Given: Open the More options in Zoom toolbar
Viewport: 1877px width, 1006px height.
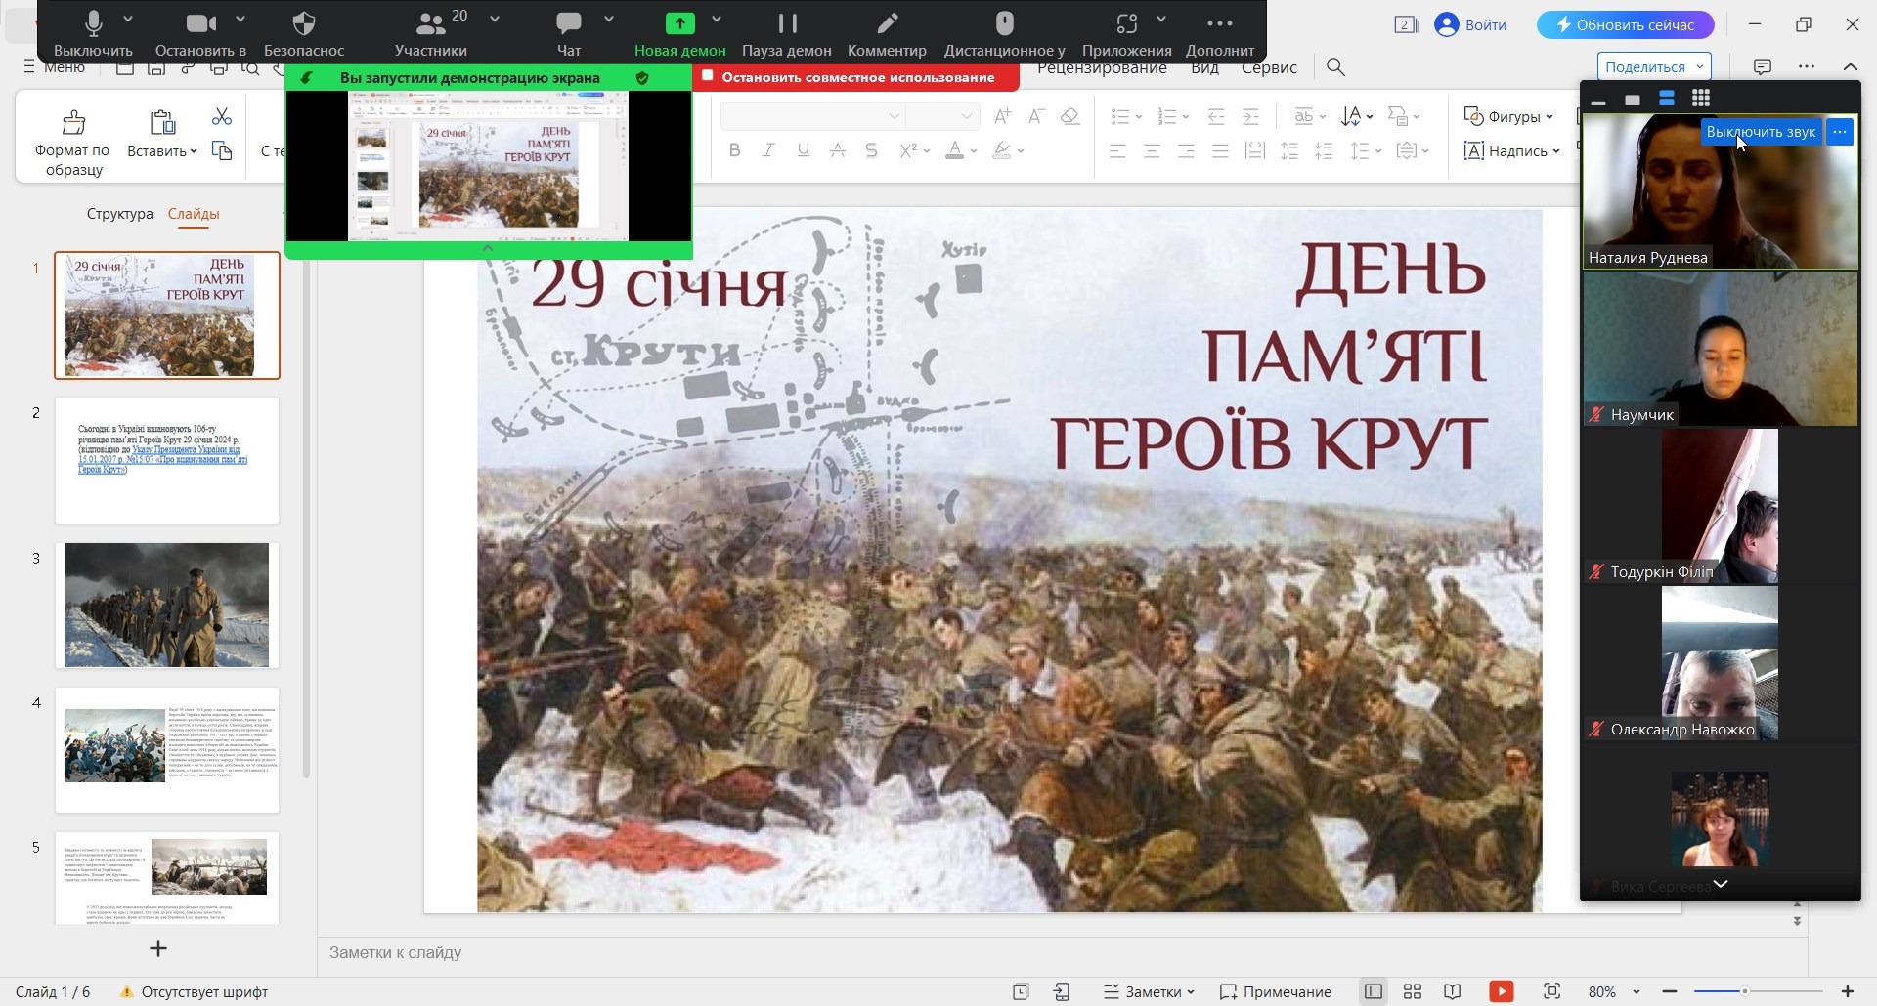Looking at the screenshot, I should tap(1219, 34).
